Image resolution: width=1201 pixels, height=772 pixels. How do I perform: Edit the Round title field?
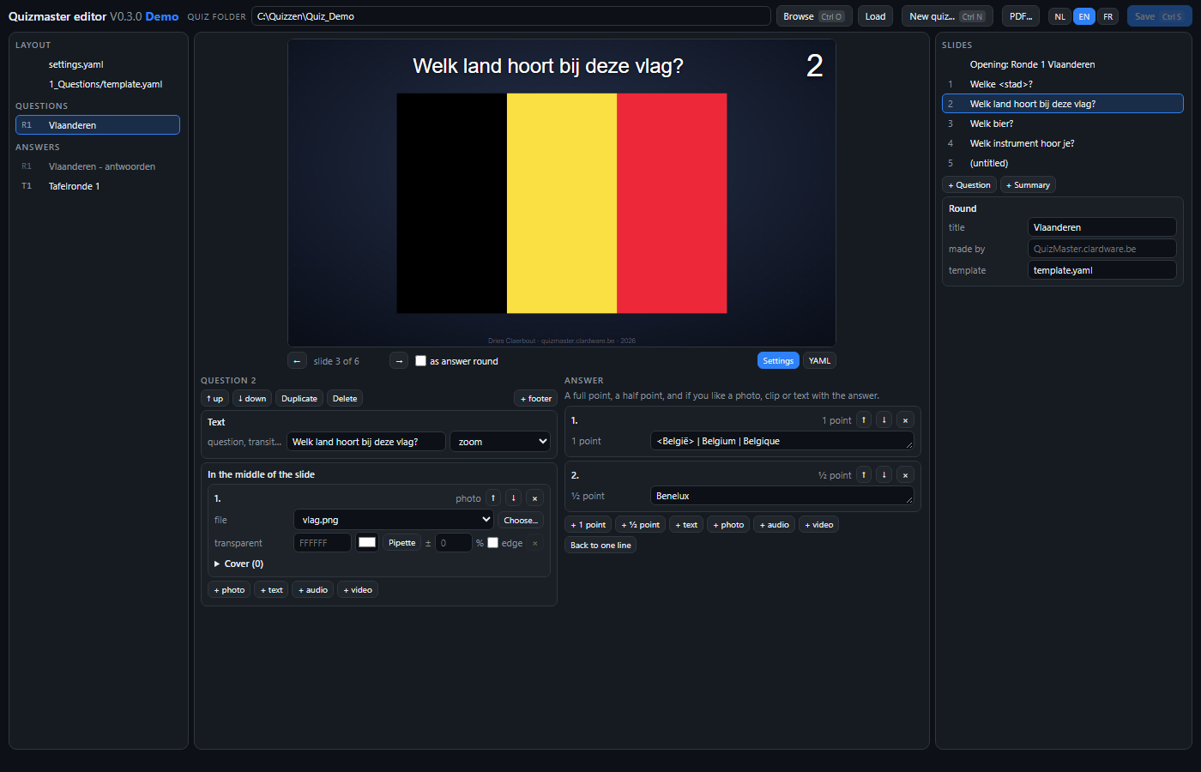coord(1102,227)
